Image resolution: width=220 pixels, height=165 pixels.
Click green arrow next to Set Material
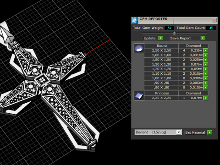pos(209,132)
